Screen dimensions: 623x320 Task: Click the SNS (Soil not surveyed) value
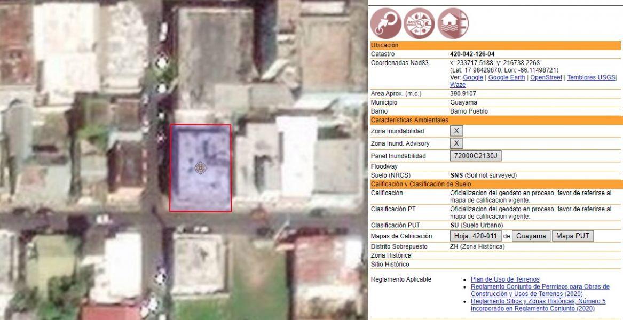(x=483, y=175)
